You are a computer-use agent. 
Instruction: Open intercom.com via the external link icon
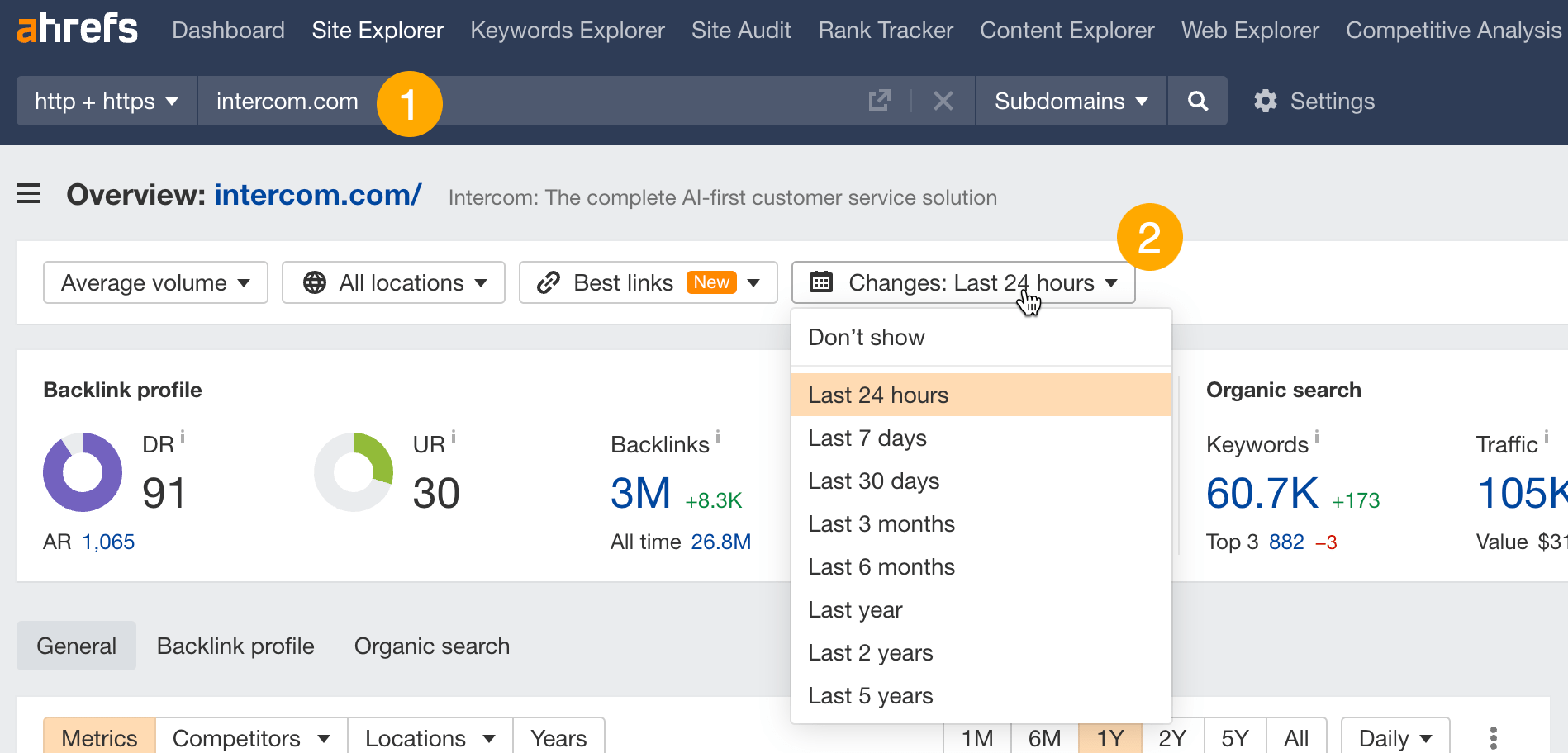[879, 101]
